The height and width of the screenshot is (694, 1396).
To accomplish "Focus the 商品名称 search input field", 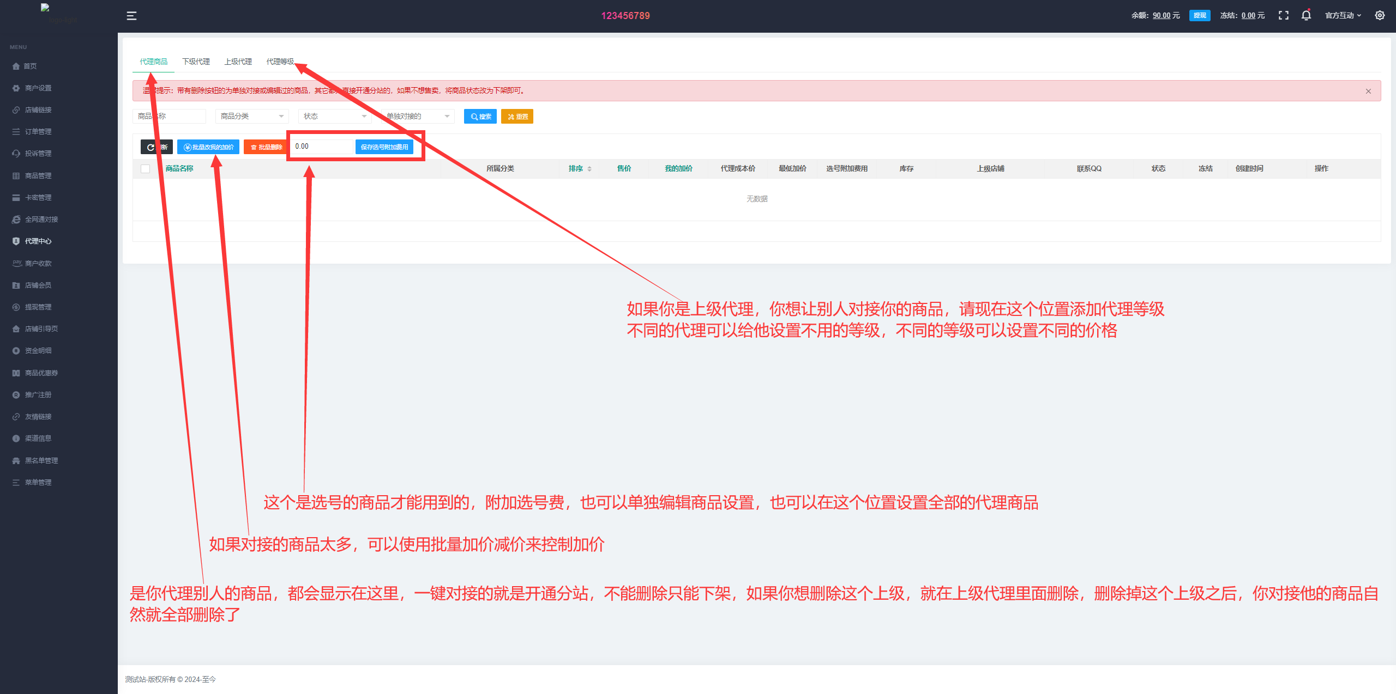I will click(x=169, y=116).
